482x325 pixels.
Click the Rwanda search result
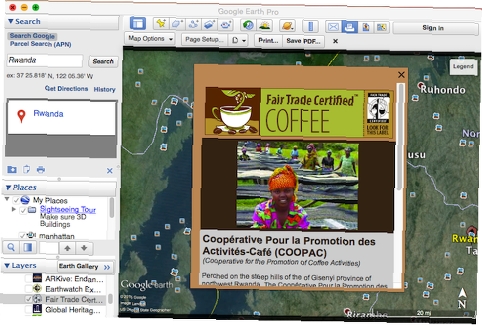pos(48,114)
